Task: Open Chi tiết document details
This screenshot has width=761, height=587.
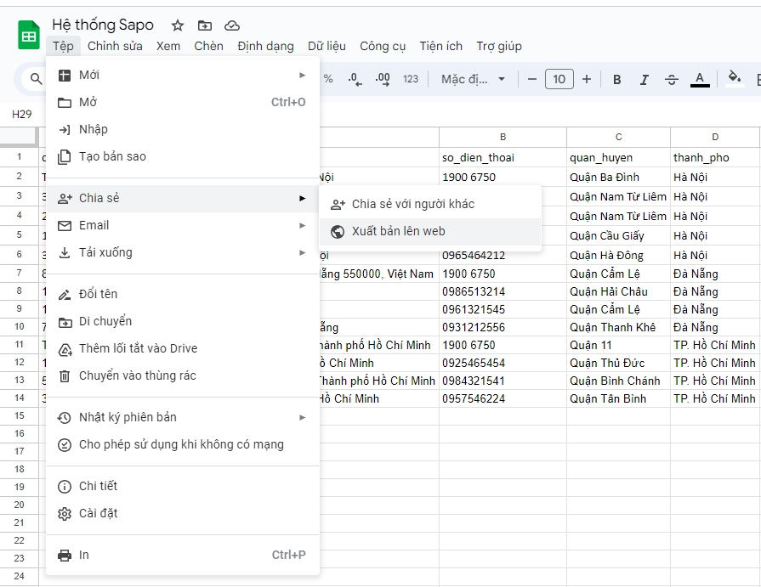Action: pos(183,486)
